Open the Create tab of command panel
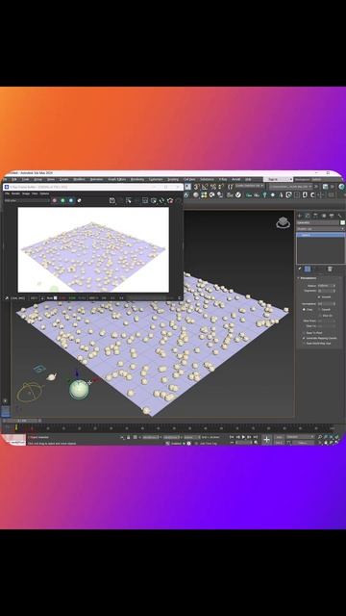The width and height of the screenshot is (346, 616). tap(300, 216)
